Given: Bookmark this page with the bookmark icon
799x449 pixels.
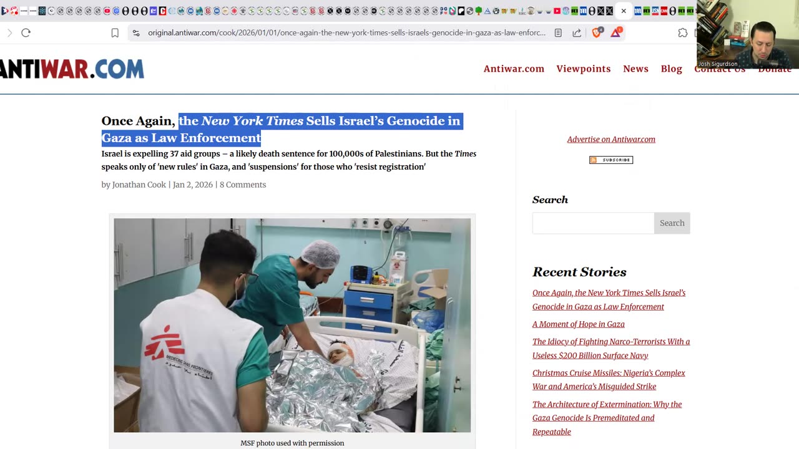Looking at the screenshot, I should click(115, 32).
